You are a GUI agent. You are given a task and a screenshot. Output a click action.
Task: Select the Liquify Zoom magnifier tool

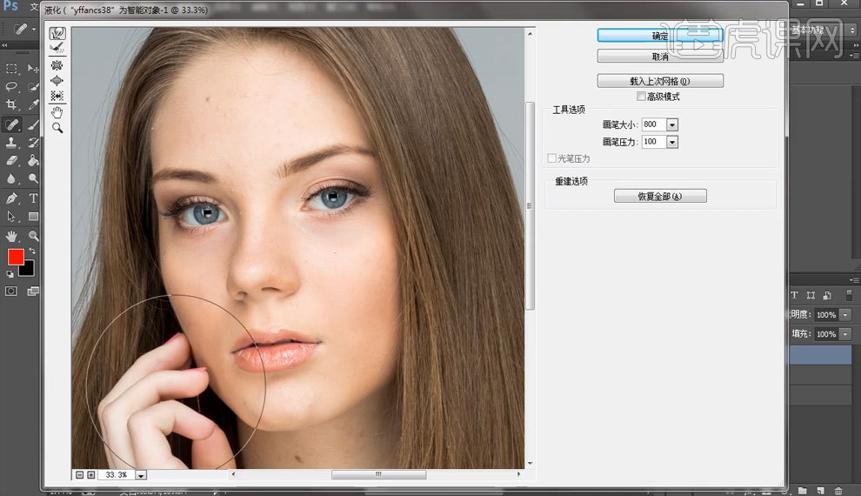point(57,128)
